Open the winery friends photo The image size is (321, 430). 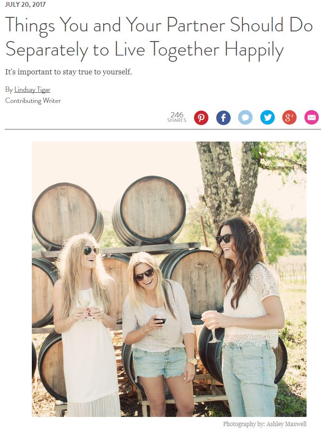[x=169, y=279]
